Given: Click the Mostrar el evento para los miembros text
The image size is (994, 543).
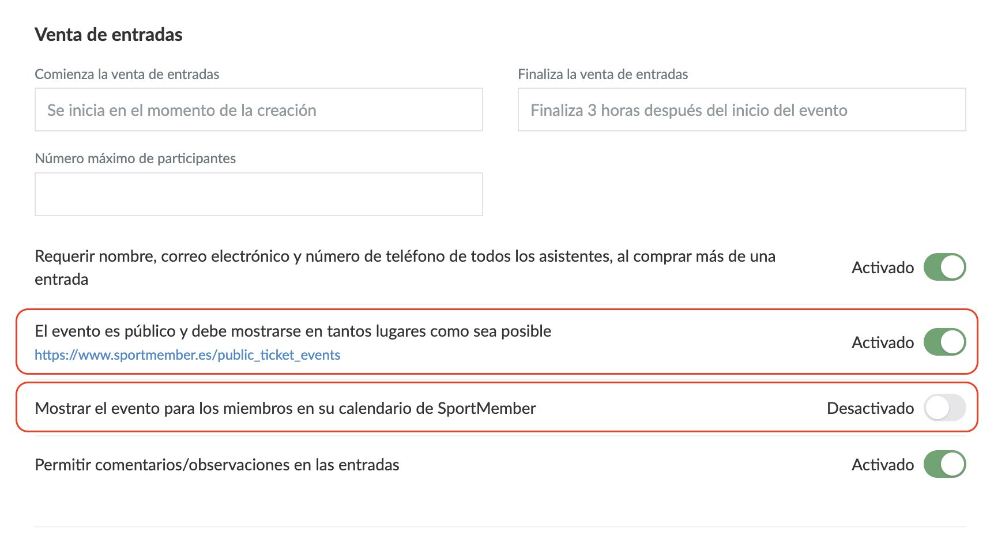Looking at the screenshot, I should [285, 408].
